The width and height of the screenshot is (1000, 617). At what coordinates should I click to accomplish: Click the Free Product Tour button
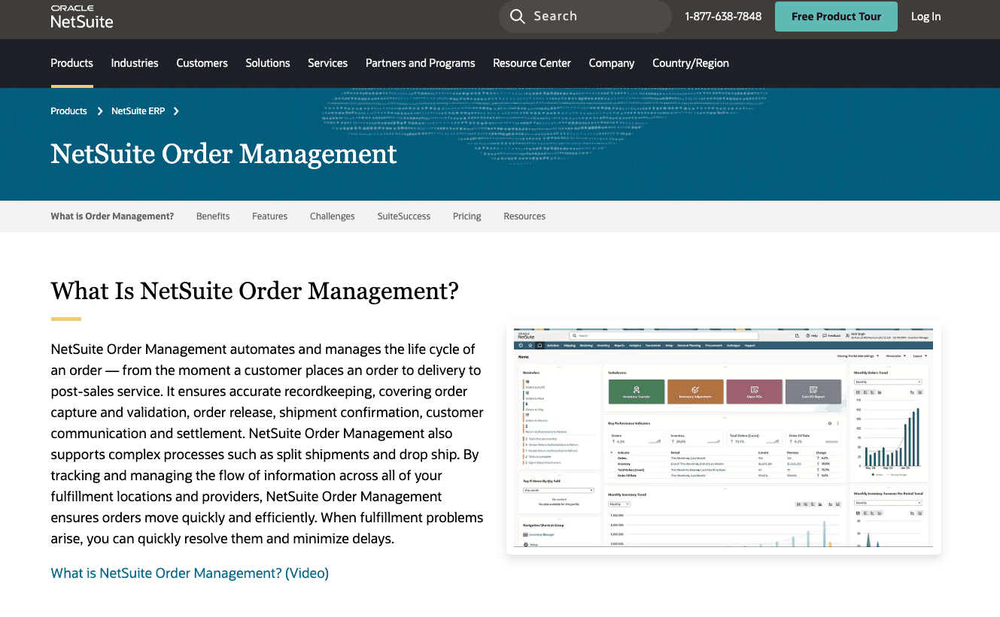pyautogui.click(x=836, y=16)
